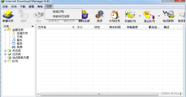This screenshot has width=186, height=97.
Task: Click the 删除全部 toolbar icon
Action: (85, 15)
